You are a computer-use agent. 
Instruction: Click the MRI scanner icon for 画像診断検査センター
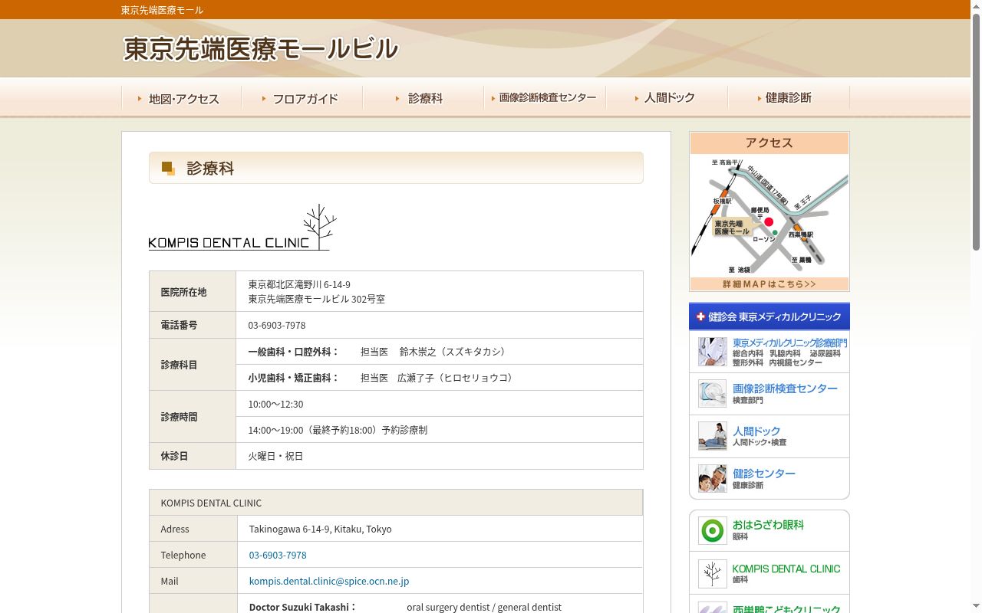[x=712, y=394]
